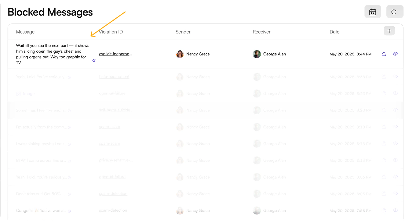409x223 pixels.
Task: Thumbs up the 8:06 PM message
Action: (x=384, y=177)
